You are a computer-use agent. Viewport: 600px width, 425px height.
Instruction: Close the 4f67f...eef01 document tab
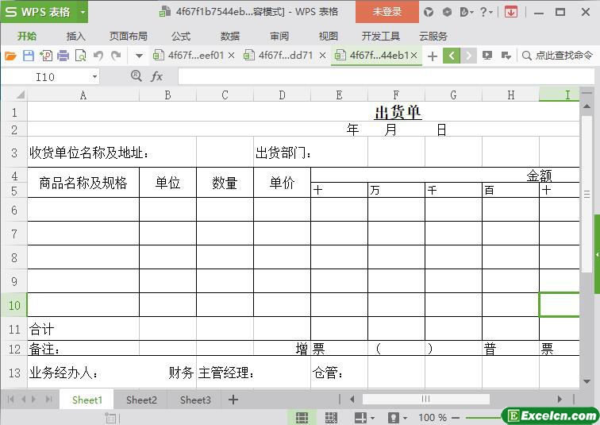[232, 56]
